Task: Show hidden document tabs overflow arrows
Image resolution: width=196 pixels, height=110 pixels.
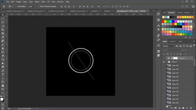Action: pyautogui.click(x=154, y=11)
